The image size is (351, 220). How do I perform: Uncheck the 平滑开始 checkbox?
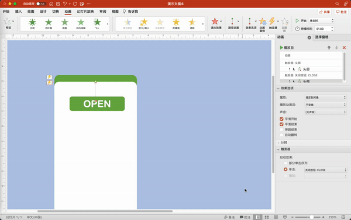coord(281,119)
